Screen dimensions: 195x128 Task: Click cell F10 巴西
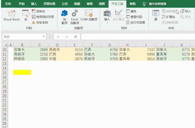[92, 50]
